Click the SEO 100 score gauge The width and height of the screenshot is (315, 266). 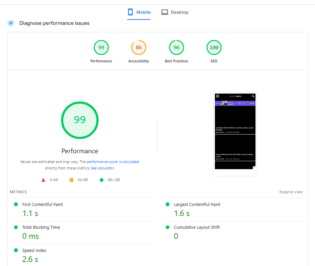pos(214,47)
